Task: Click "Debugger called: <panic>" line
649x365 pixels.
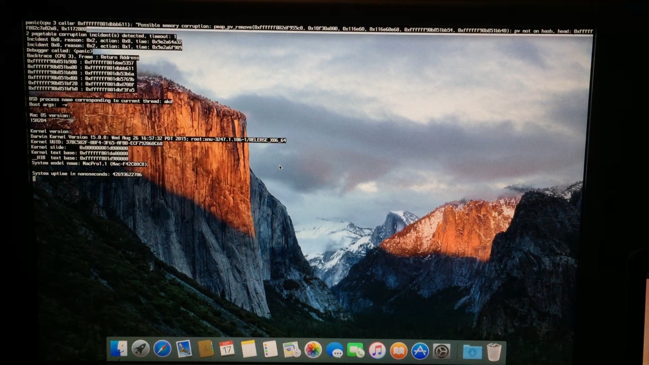Action: pyautogui.click(x=60, y=51)
